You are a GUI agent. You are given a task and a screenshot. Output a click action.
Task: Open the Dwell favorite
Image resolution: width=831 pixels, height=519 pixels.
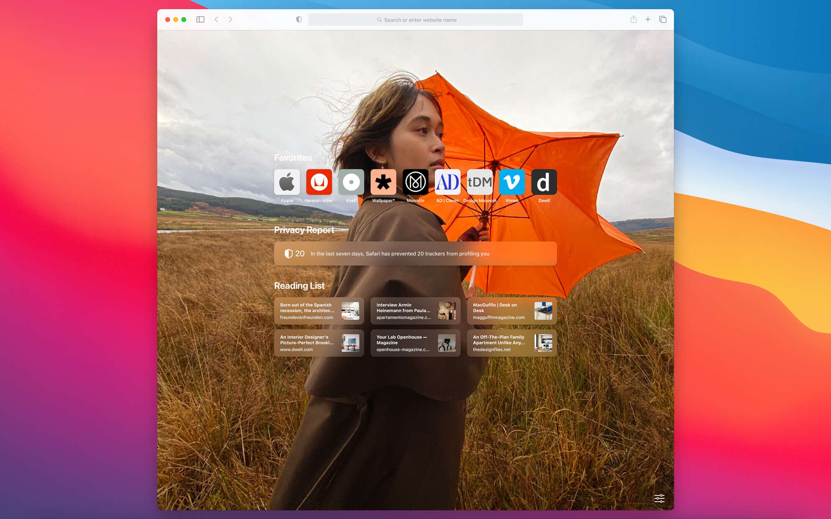[544, 182]
